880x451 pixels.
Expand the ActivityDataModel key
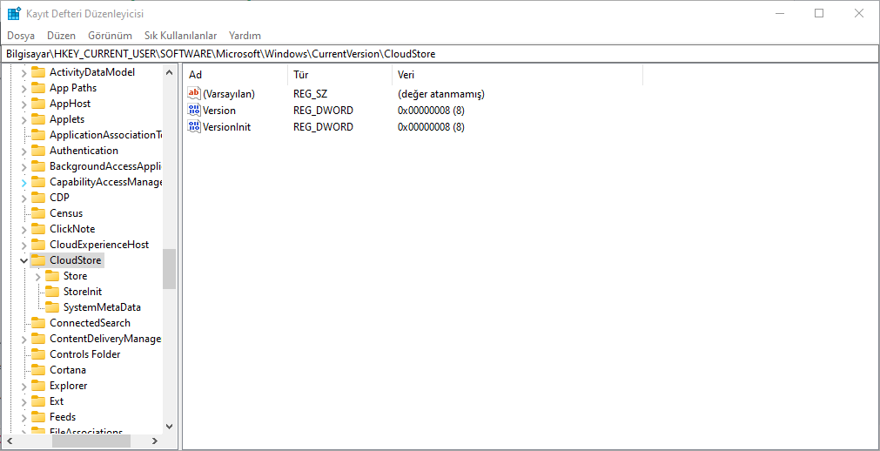(x=24, y=72)
